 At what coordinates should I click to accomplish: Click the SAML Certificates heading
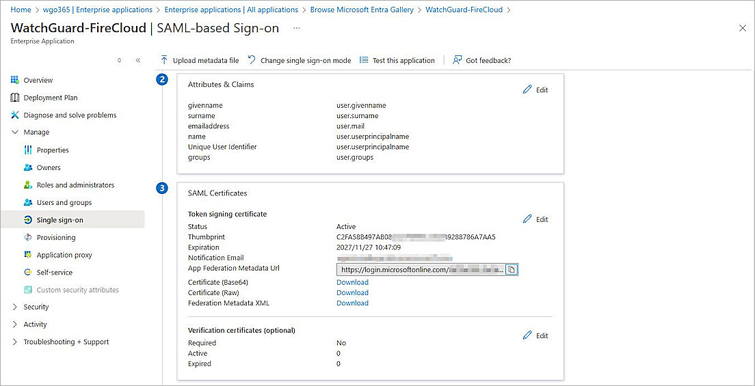tap(217, 193)
